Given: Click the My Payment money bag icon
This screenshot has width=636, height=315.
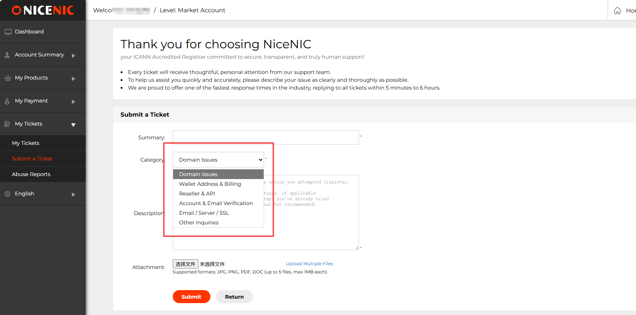Looking at the screenshot, I should pos(7,101).
